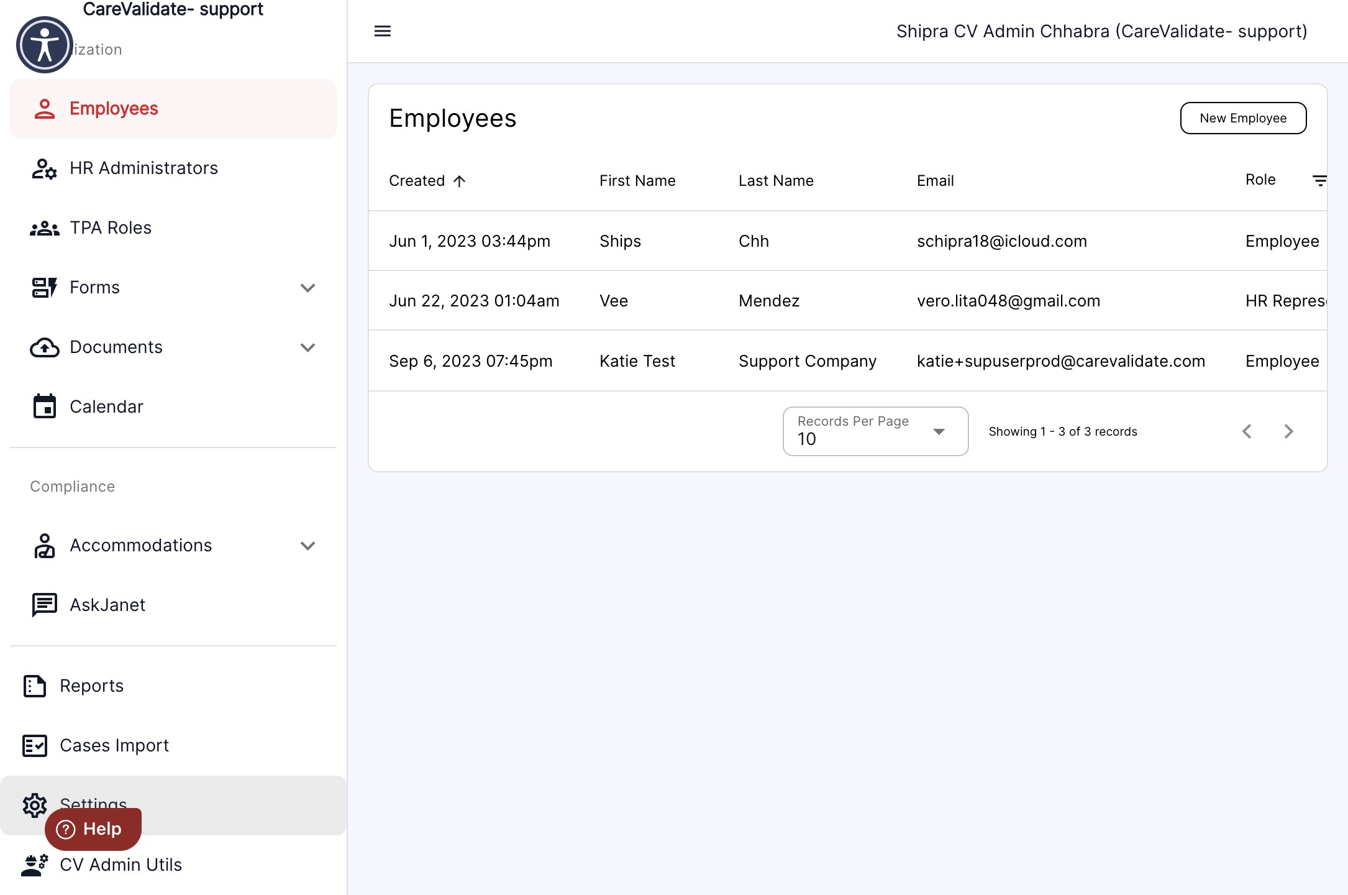Click the Last Name column header

(776, 181)
